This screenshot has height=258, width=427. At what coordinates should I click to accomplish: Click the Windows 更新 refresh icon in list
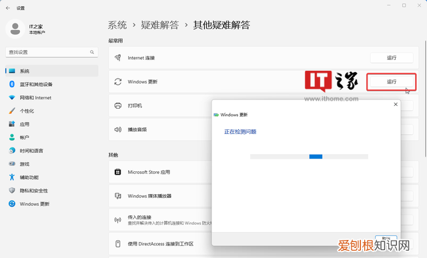pos(118,81)
